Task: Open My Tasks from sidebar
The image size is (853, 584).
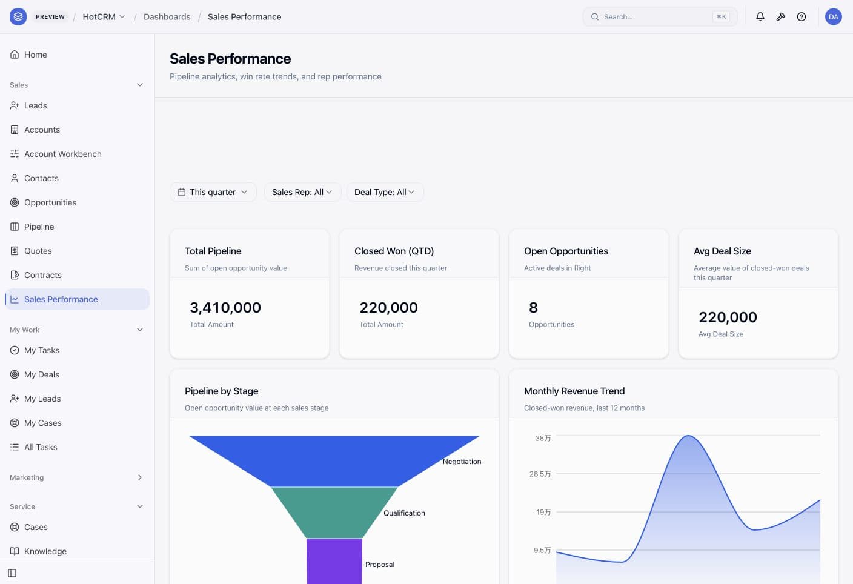Action: 77,350
